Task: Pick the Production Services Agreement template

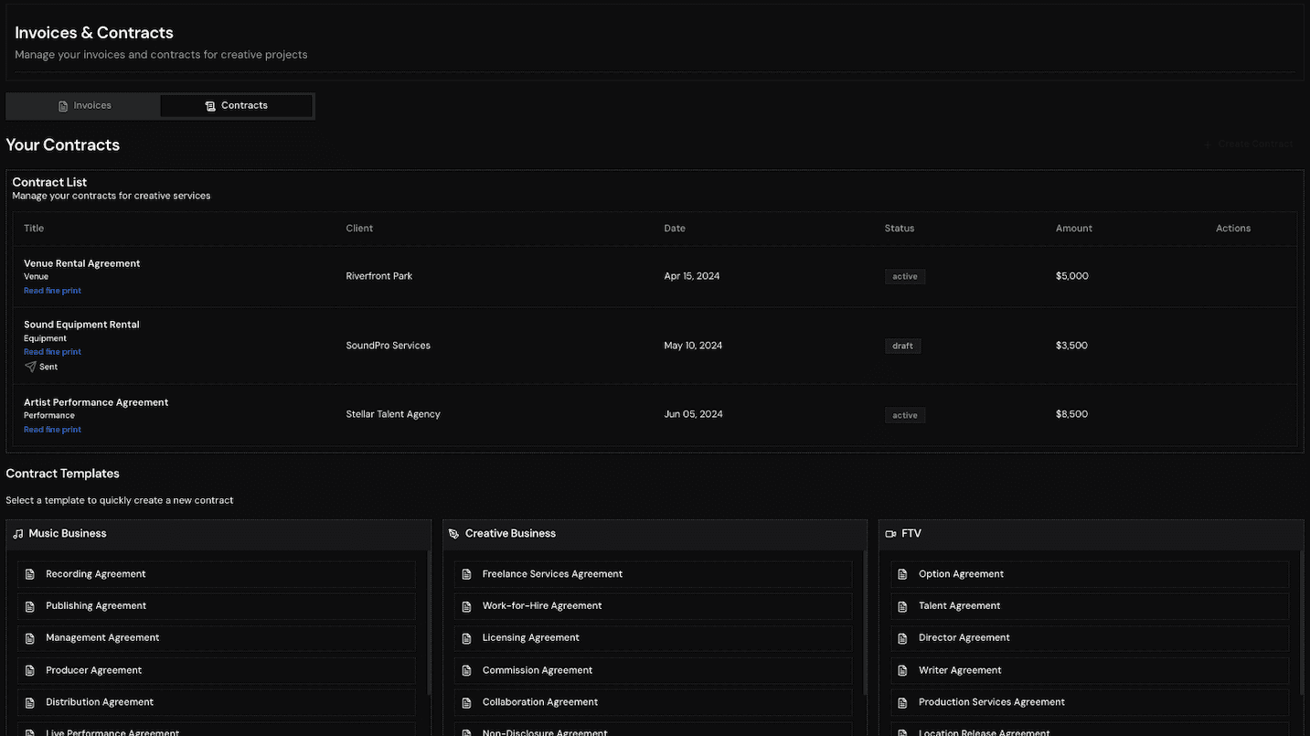Action: click(x=1090, y=702)
